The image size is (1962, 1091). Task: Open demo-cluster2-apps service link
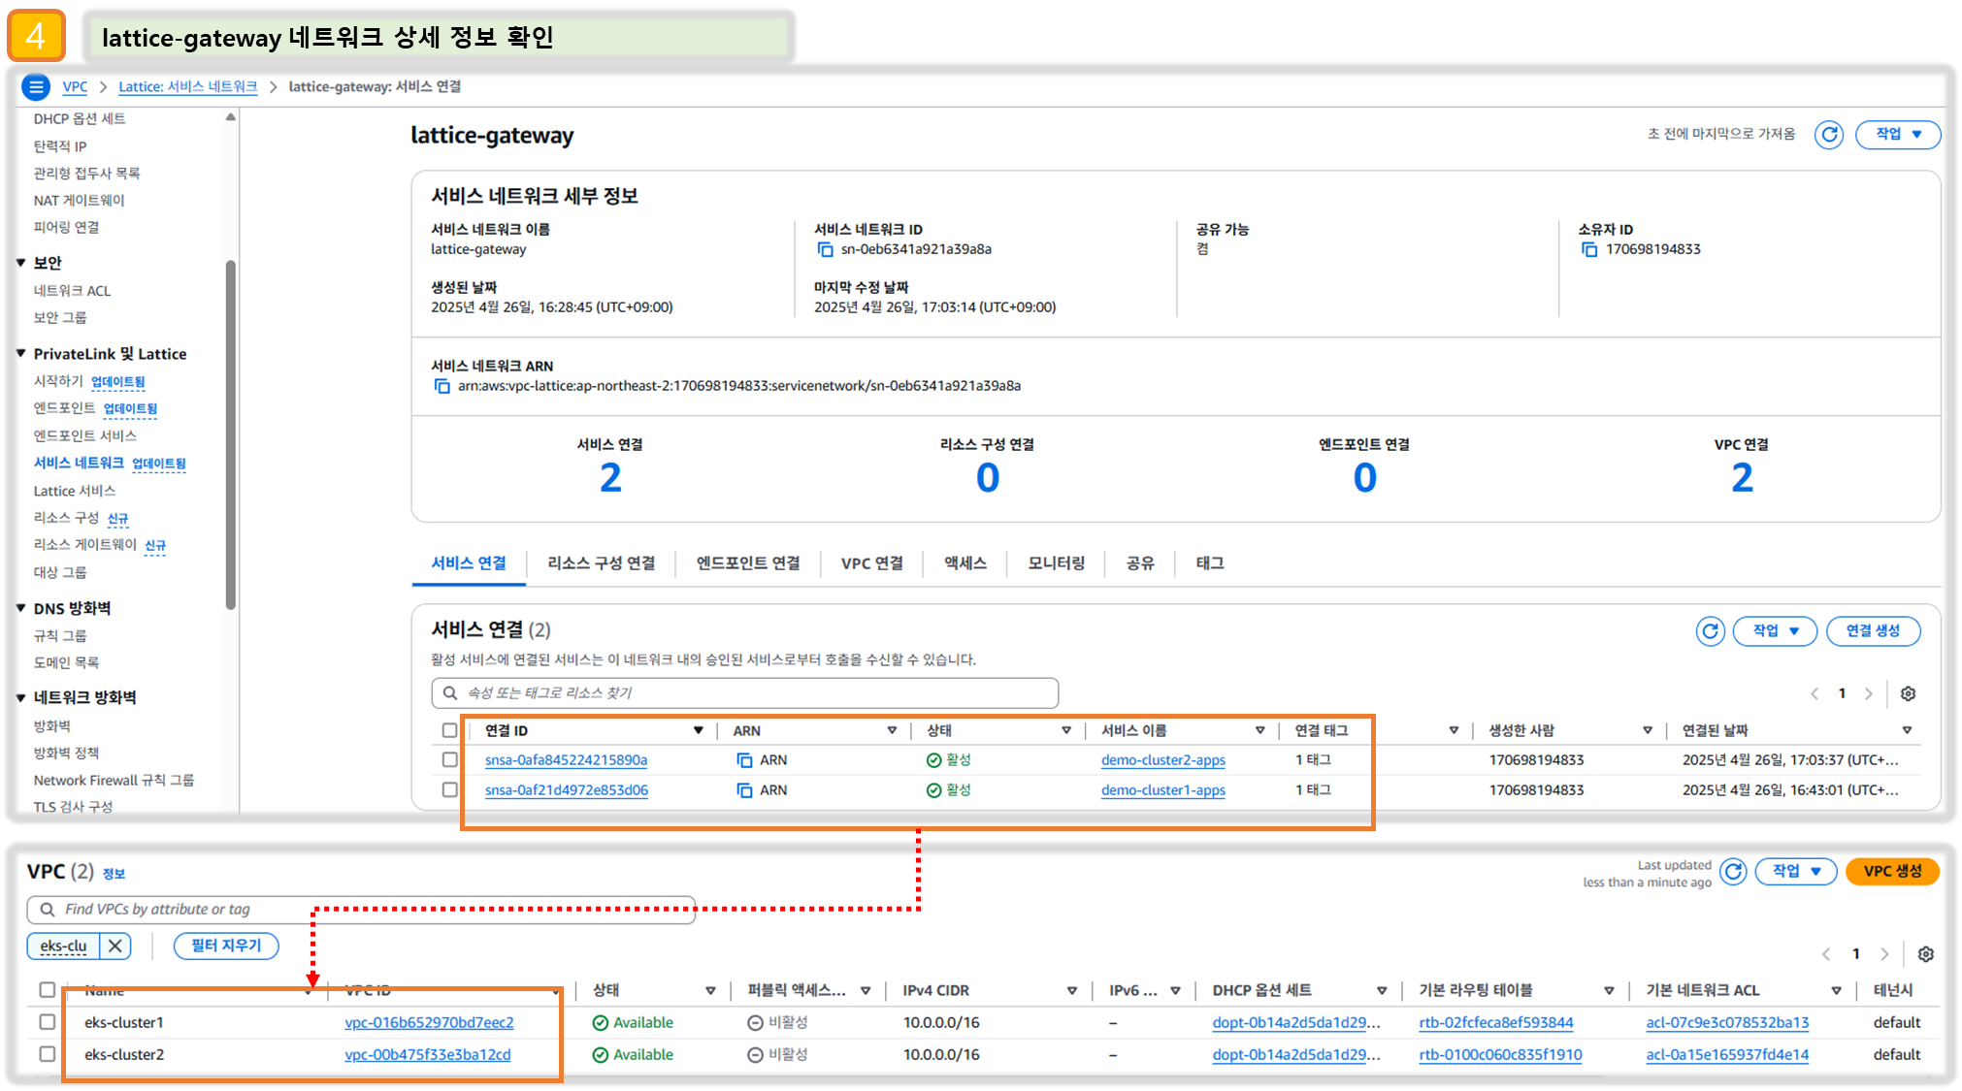pos(1162,760)
